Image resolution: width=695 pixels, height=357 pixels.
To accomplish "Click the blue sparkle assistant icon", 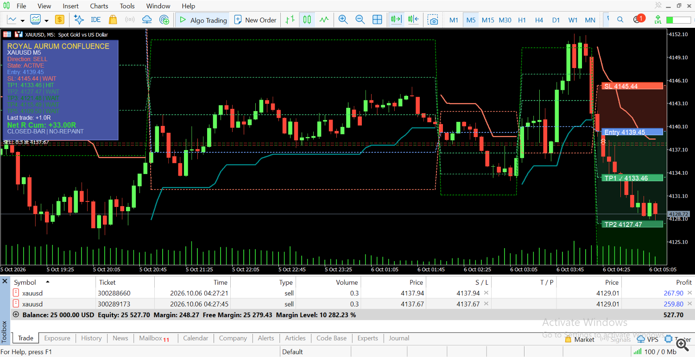I will tap(79, 20).
